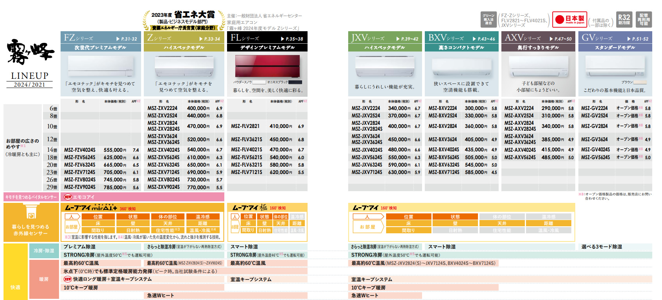662x300 pixels.
Task: Open Z series page reference P.33-34
Action: tap(209, 39)
